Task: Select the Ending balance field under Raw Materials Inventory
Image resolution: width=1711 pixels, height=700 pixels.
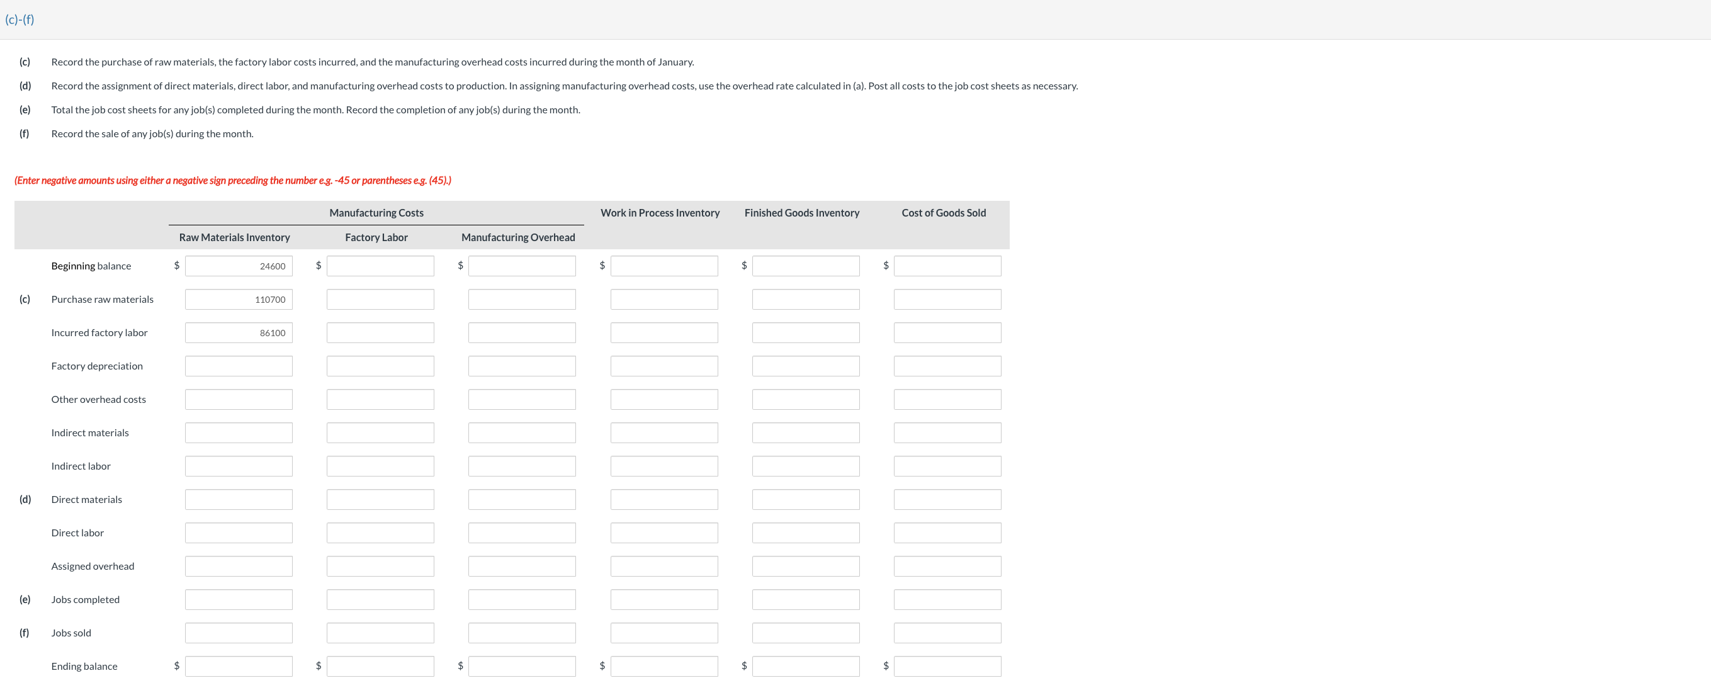Action: [239, 666]
